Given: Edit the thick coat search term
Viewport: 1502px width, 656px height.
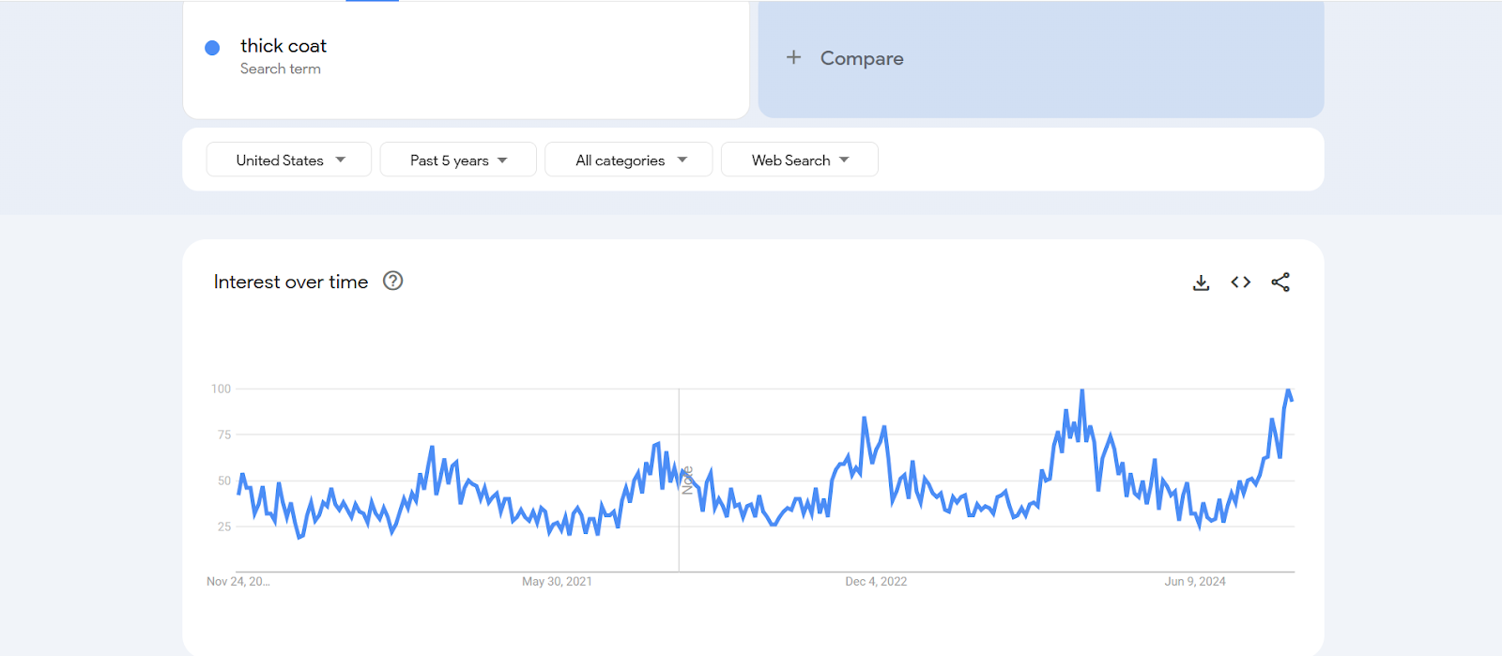Looking at the screenshot, I should [x=284, y=46].
